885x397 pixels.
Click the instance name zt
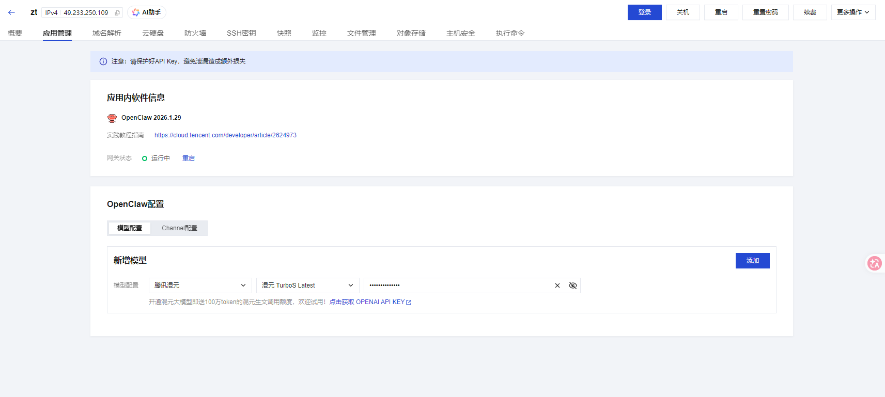(x=34, y=12)
